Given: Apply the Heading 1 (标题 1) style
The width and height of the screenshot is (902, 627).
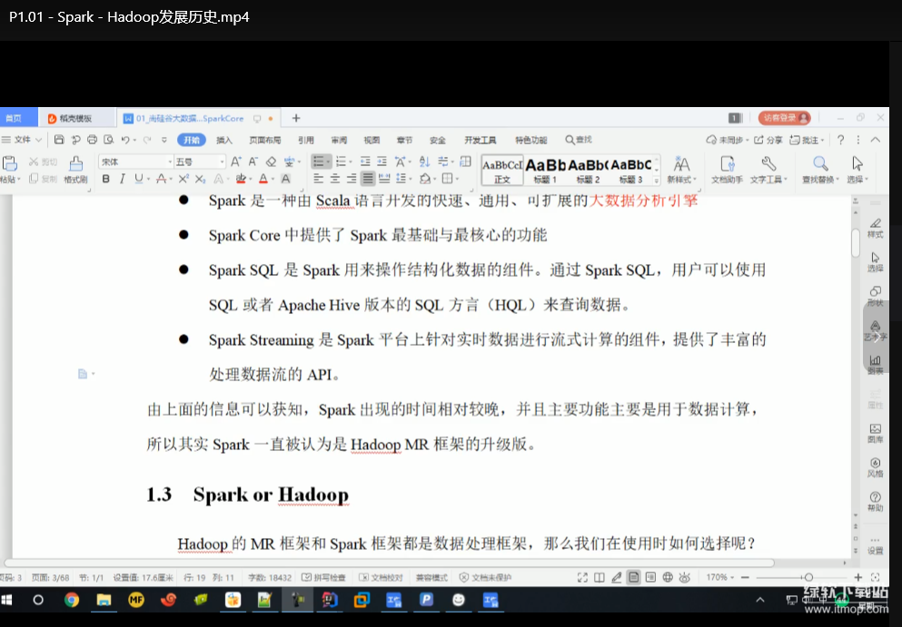Looking at the screenshot, I should point(546,168).
